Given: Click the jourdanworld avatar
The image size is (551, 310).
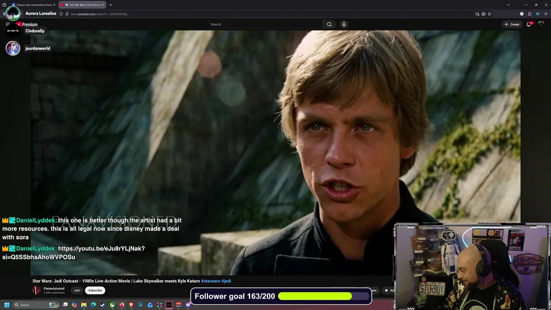Looking at the screenshot, I should click(13, 48).
